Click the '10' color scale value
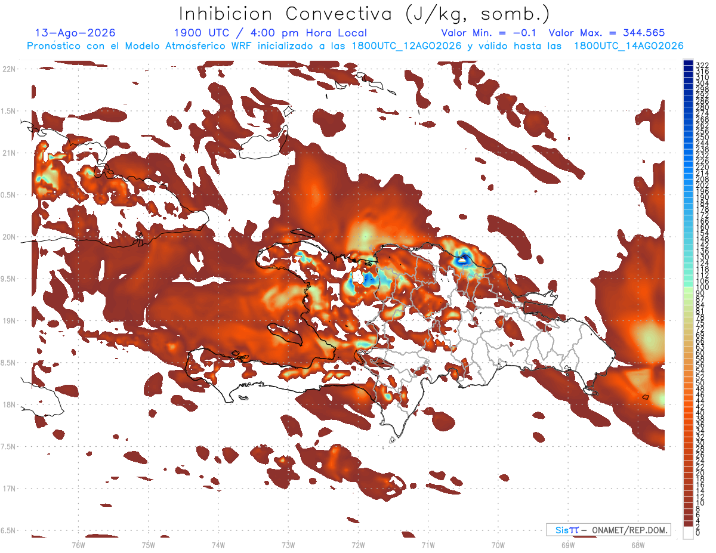Screen dimensions: 716x553 click(x=700, y=503)
